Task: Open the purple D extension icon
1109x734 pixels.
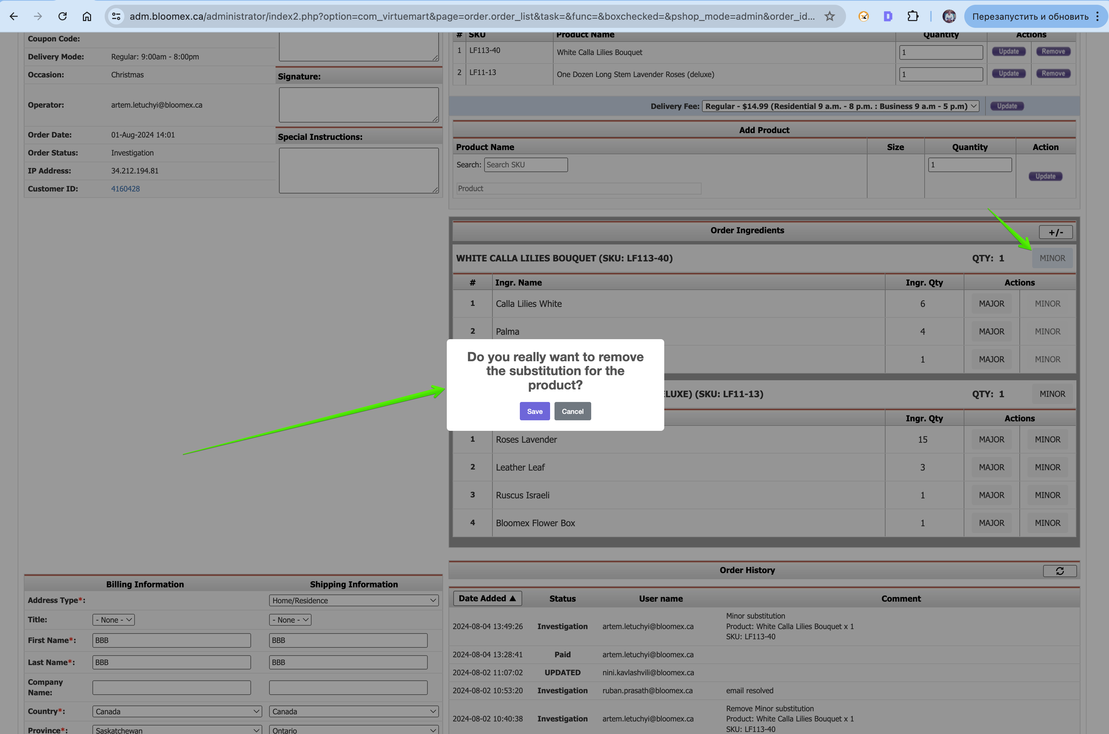Action: pos(888,16)
